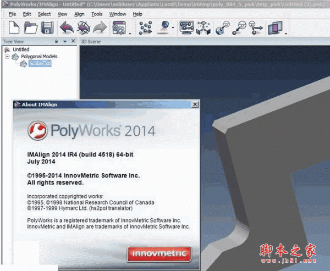Click the Redo arrow icon
The image size is (330, 271).
click(100, 27)
